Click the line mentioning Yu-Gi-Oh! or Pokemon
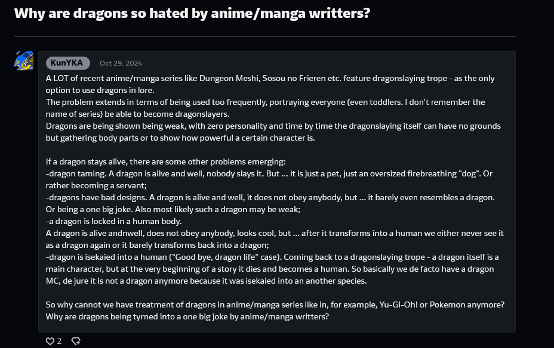The height and width of the screenshot is (348, 554). point(275,304)
